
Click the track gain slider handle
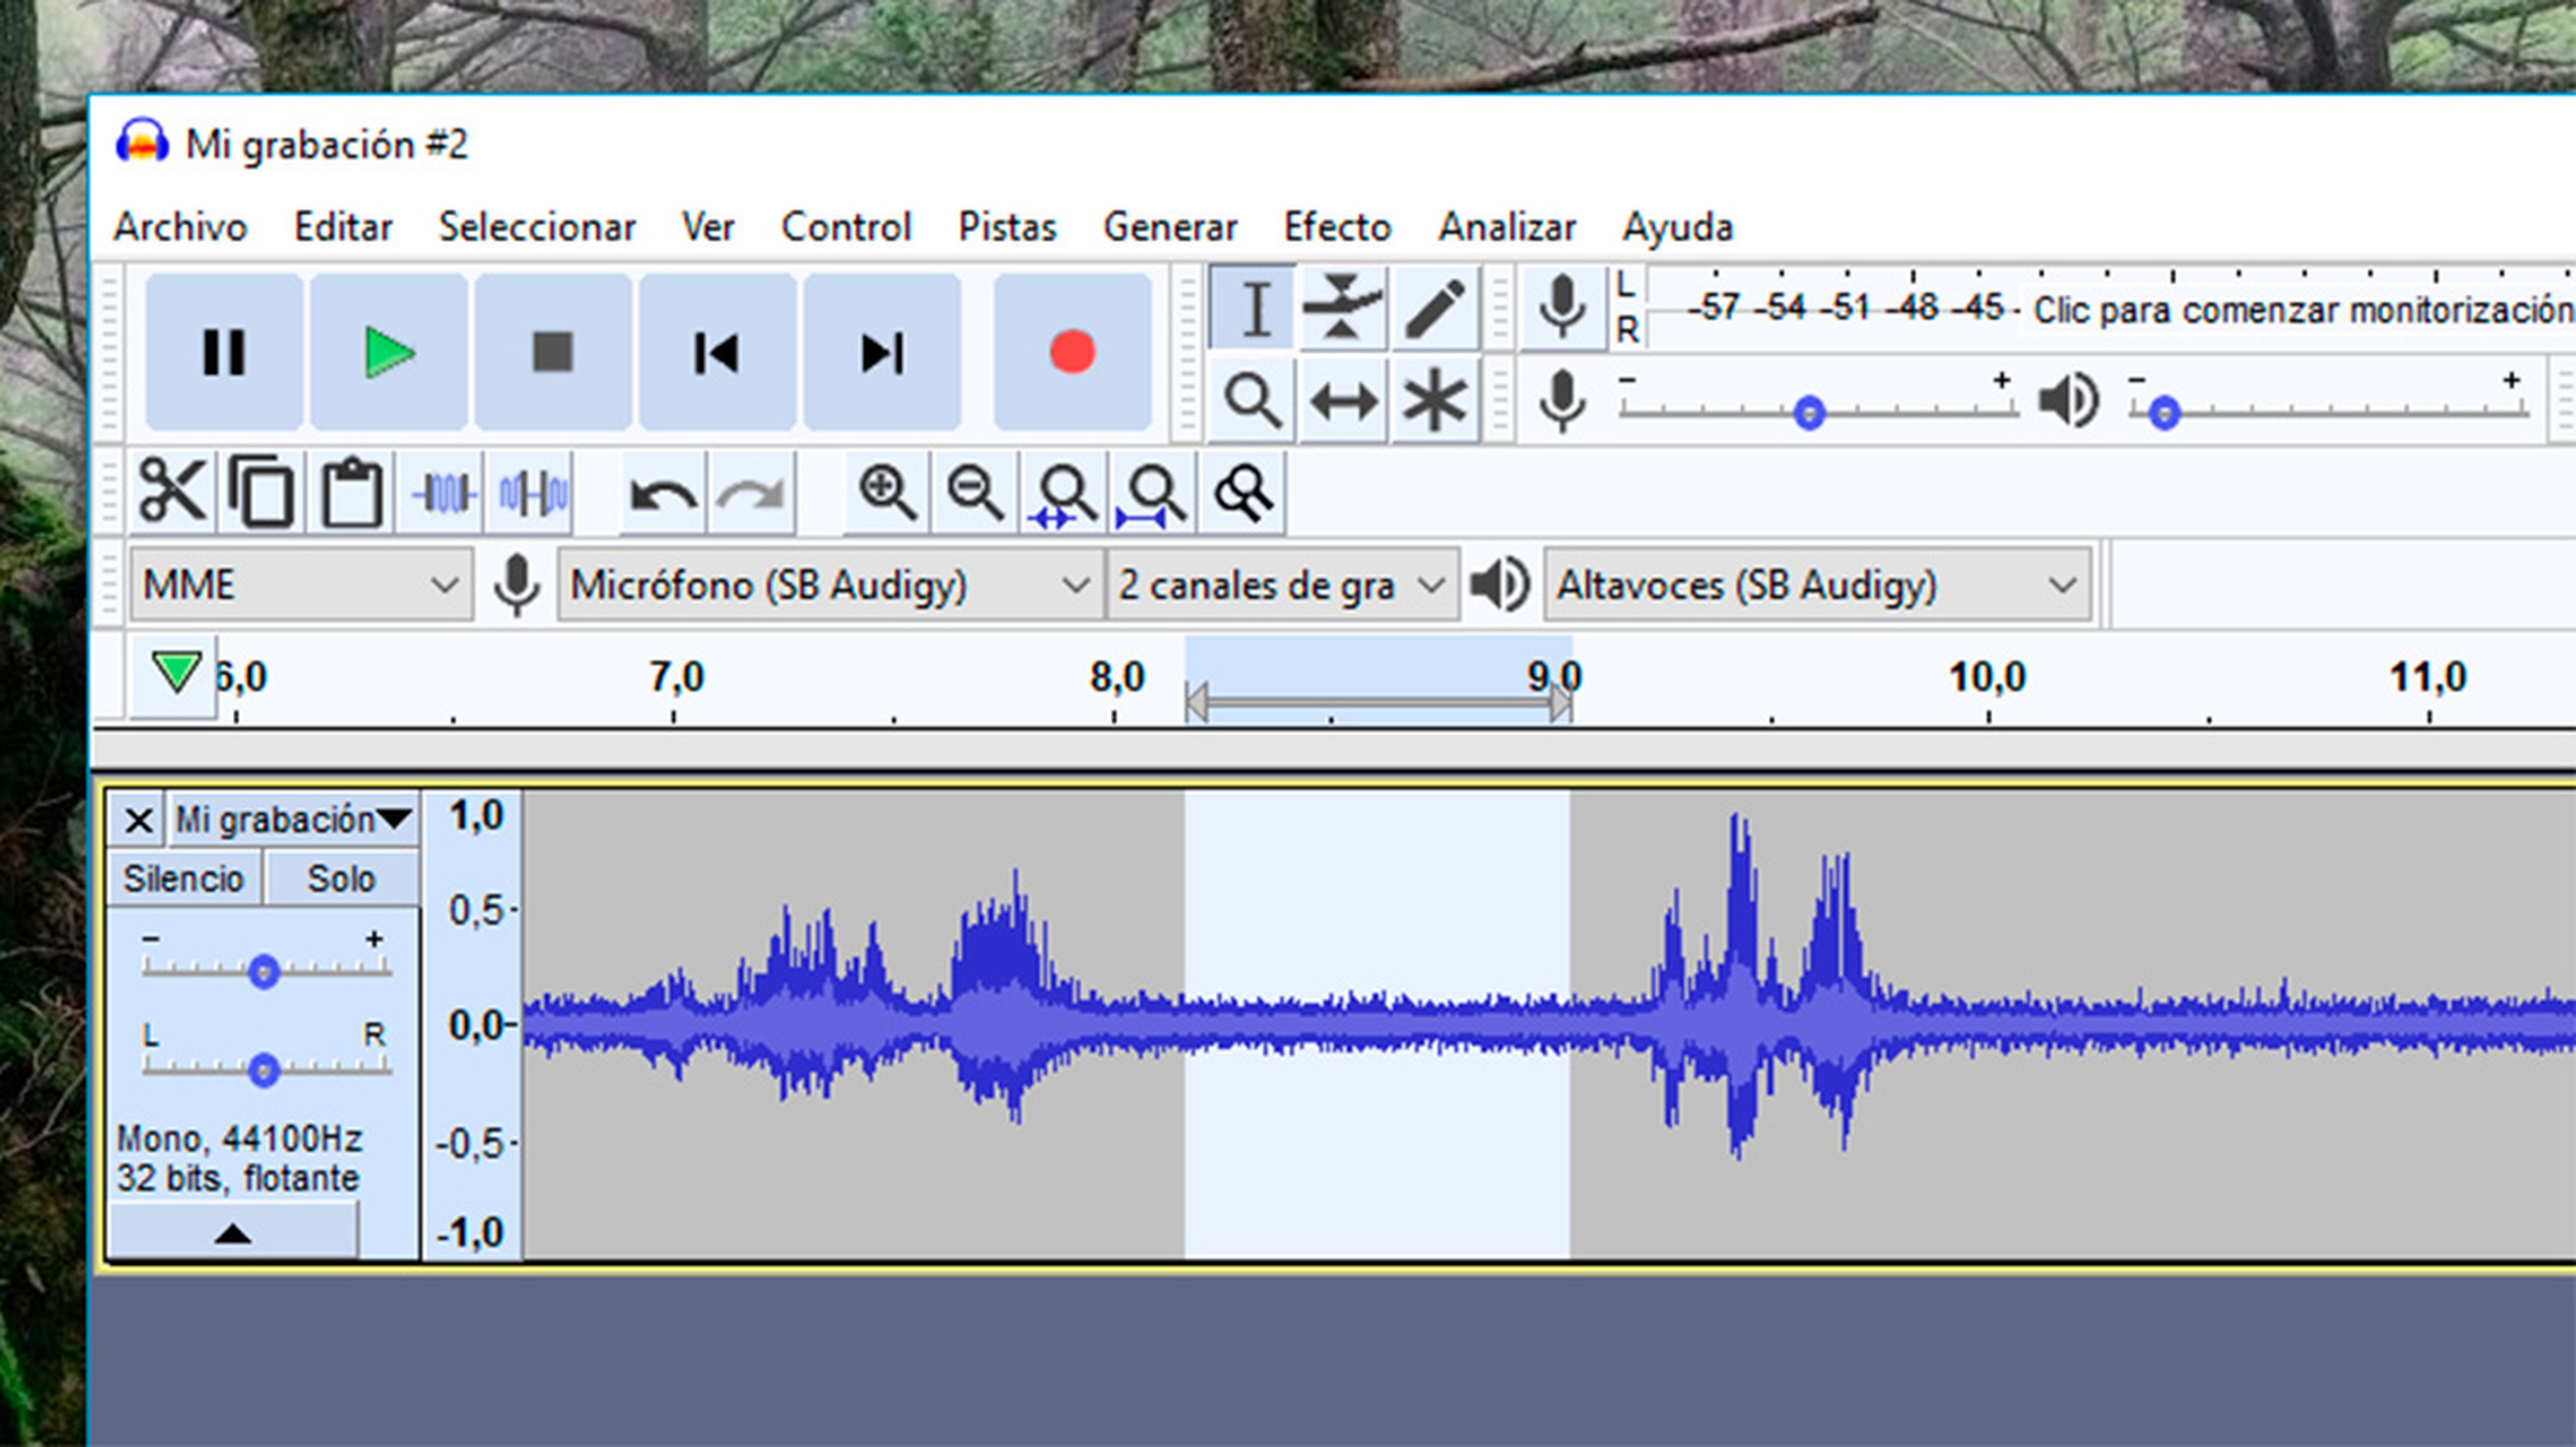tap(264, 970)
